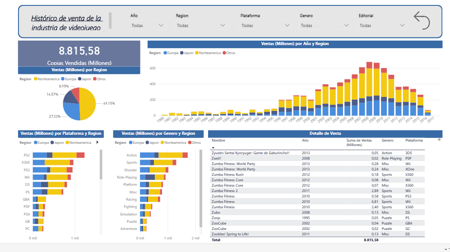Click the PS2 bar in platform chart
This screenshot has width=450, height=252.
coord(59,155)
